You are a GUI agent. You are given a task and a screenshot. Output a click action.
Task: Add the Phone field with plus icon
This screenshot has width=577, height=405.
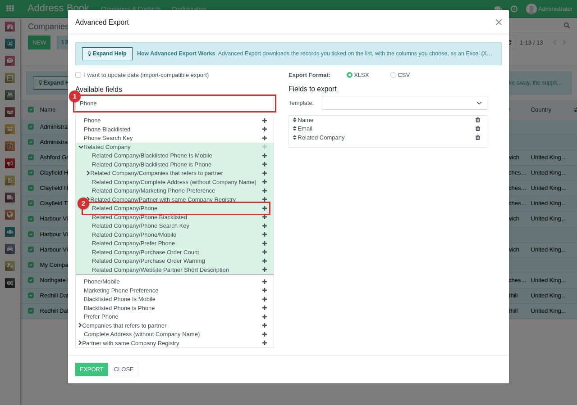pyautogui.click(x=265, y=121)
